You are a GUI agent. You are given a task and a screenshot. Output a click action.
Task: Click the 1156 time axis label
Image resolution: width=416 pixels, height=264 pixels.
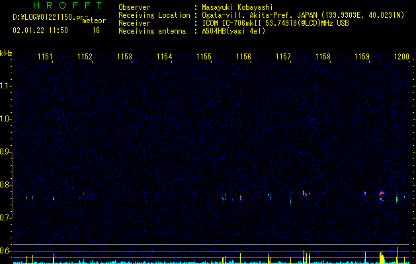pyautogui.click(x=243, y=57)
